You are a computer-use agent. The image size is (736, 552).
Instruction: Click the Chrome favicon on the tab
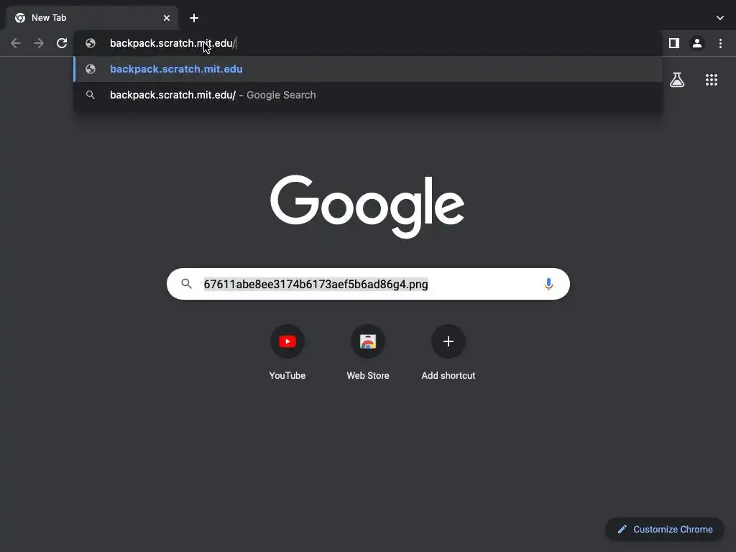(19, 18)
